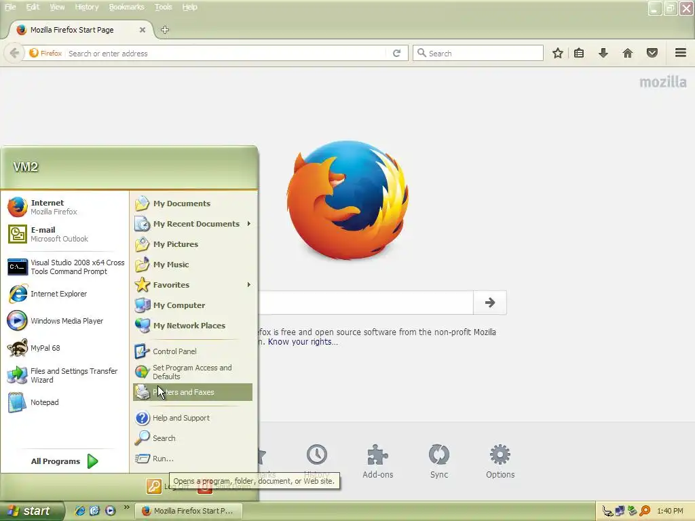Open Printers and Faxes
The height and width of the screenshot is (521, 695).
click(193, 392)
